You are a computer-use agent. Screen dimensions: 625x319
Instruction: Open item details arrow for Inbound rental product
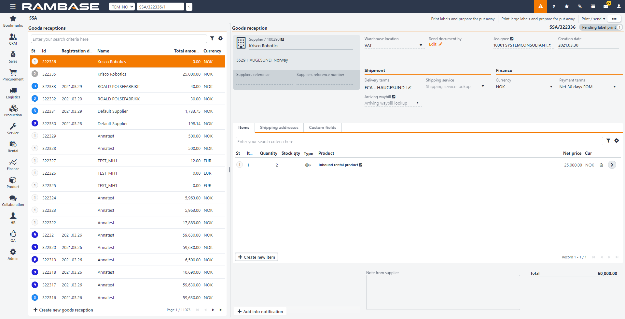pyautogui.click(x=612, y=165)
